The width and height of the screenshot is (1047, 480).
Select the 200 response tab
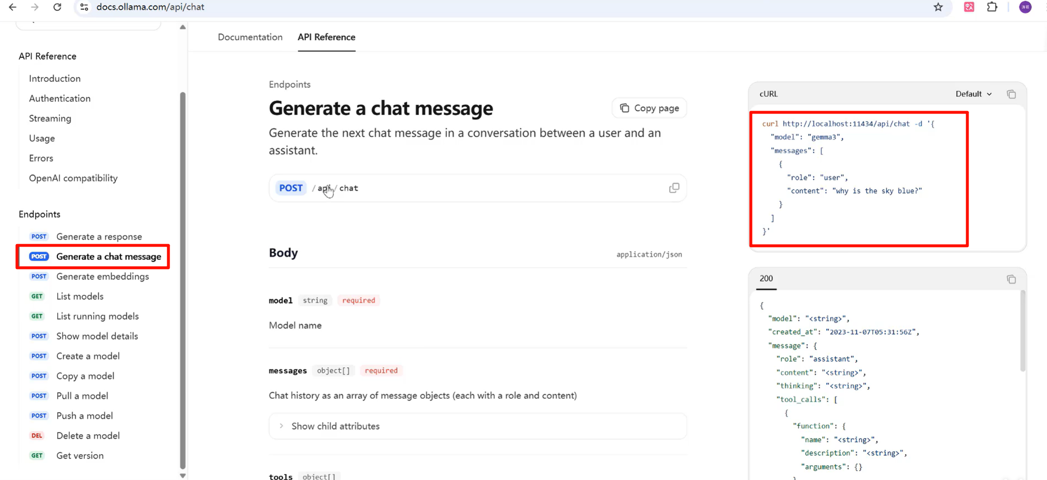tap(766, 279)
